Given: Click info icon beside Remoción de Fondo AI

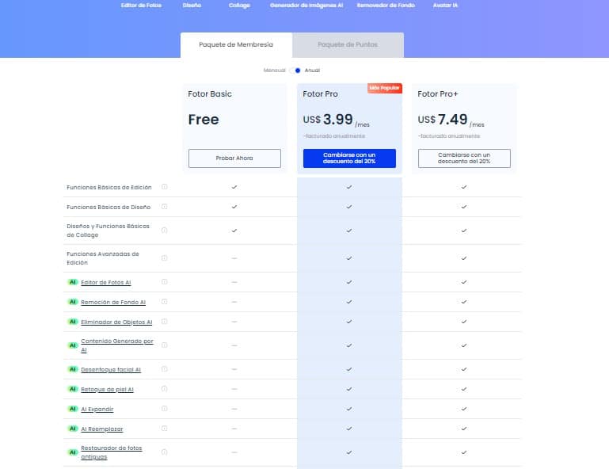Looking at the screenshot, I should click(164, 302).
